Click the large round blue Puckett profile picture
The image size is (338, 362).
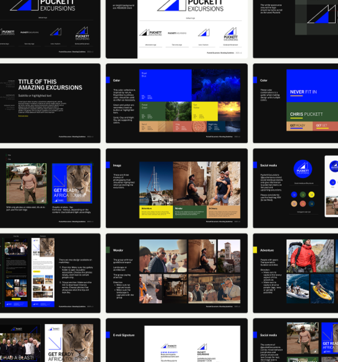coord(303,169)
